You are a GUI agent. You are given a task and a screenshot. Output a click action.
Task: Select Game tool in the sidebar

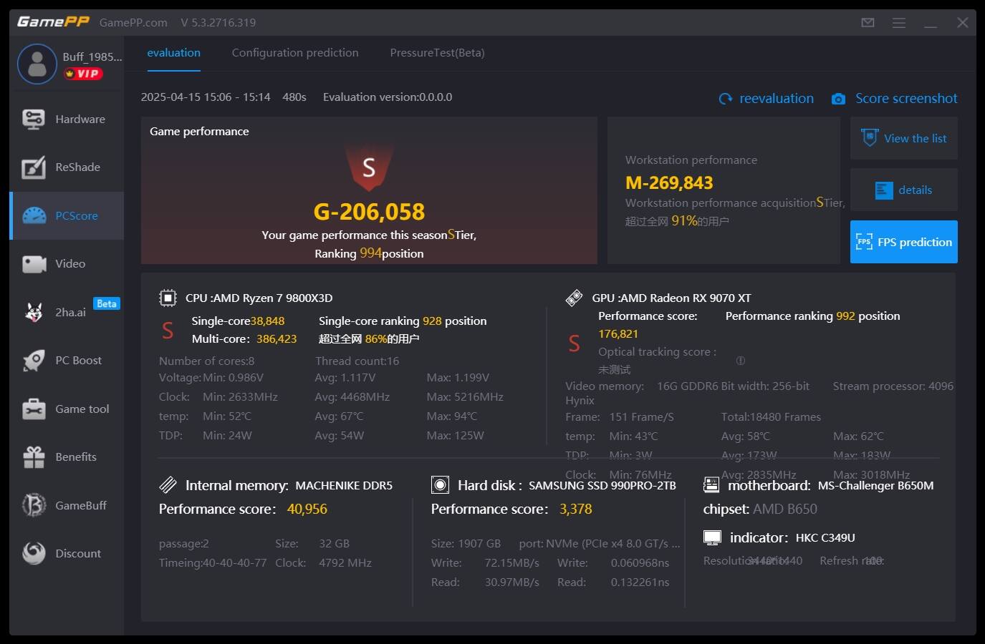click(67, 409)
